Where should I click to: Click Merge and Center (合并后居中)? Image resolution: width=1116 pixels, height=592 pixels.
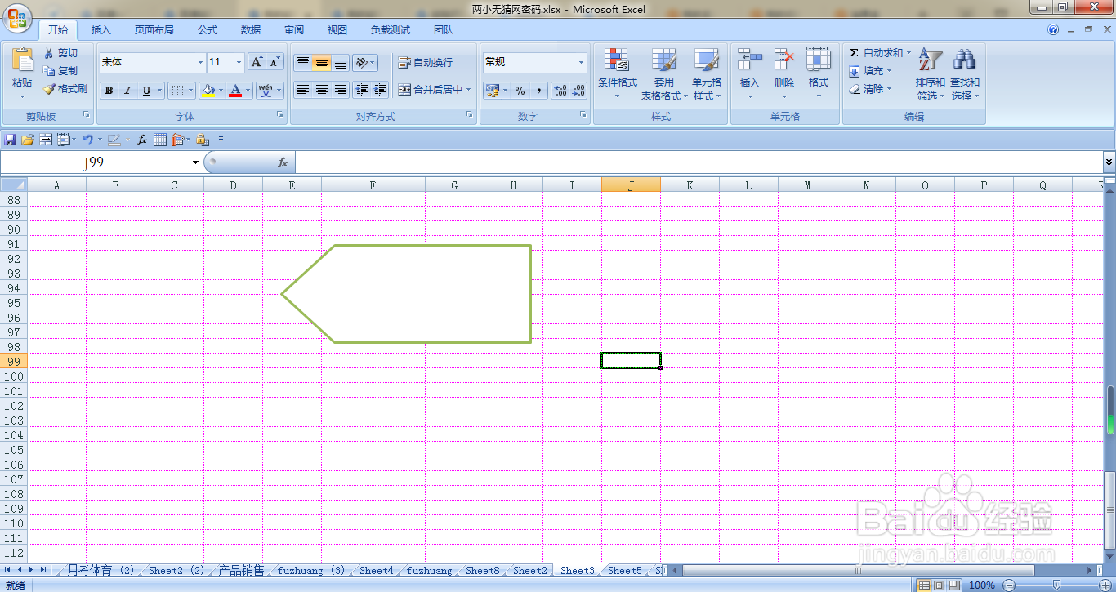(430, 90)
